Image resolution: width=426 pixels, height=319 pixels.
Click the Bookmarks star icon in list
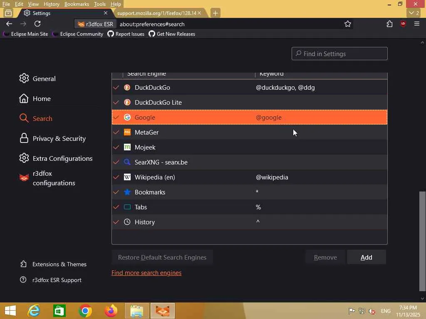[127, 192]
